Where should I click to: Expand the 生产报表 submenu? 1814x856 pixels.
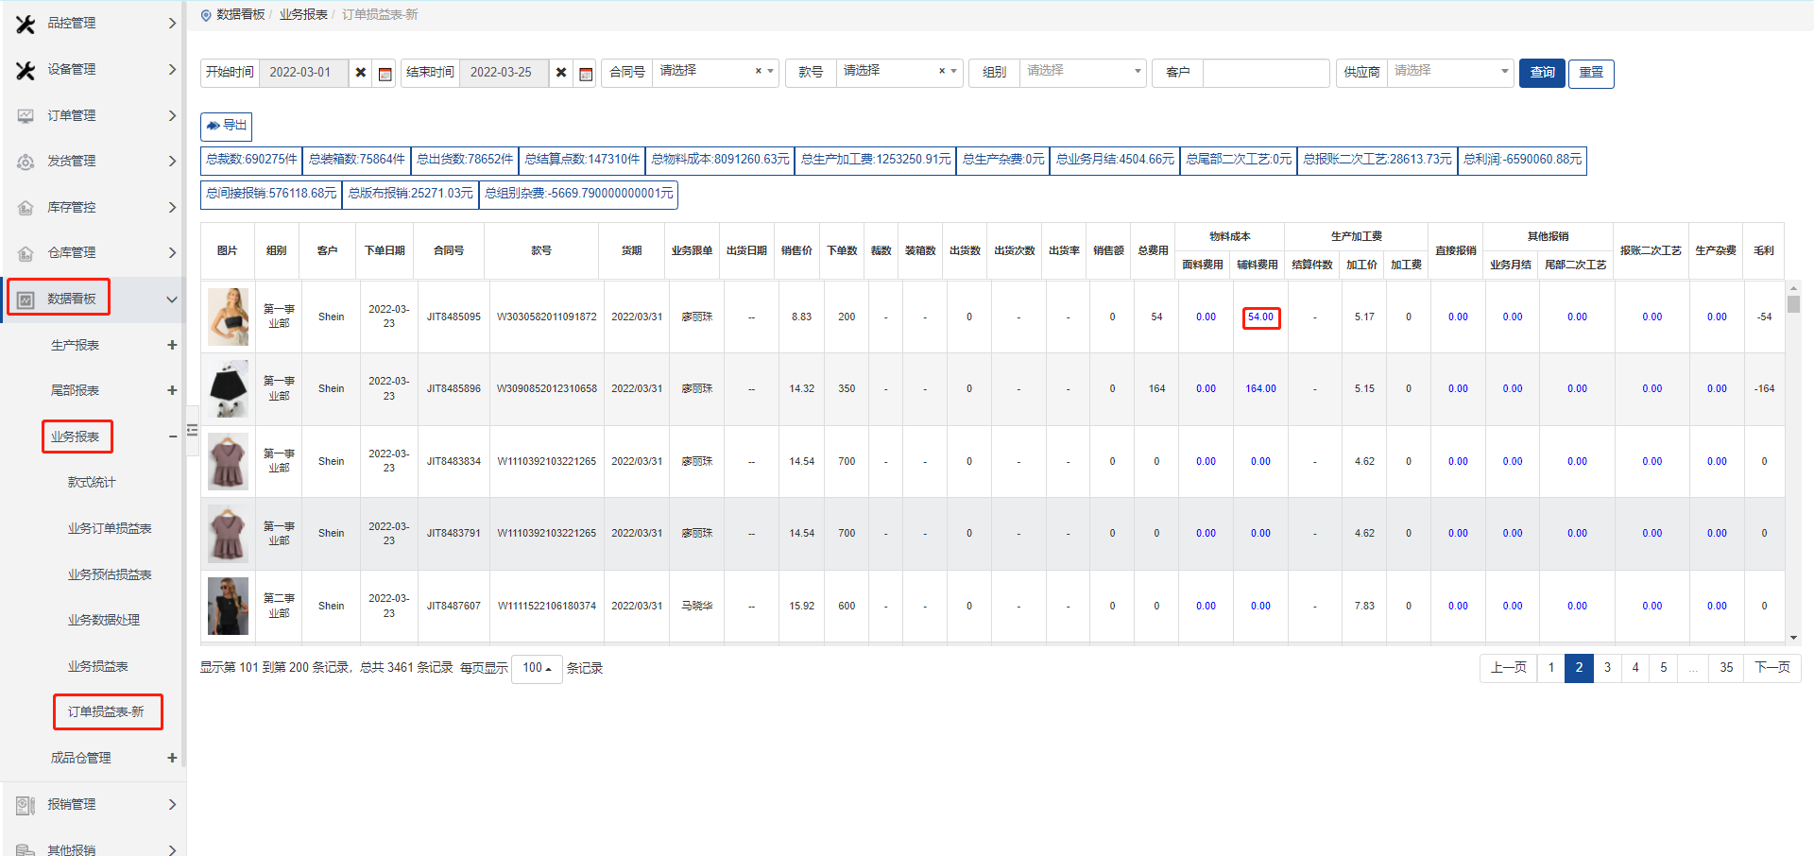[x=172, y=346]
